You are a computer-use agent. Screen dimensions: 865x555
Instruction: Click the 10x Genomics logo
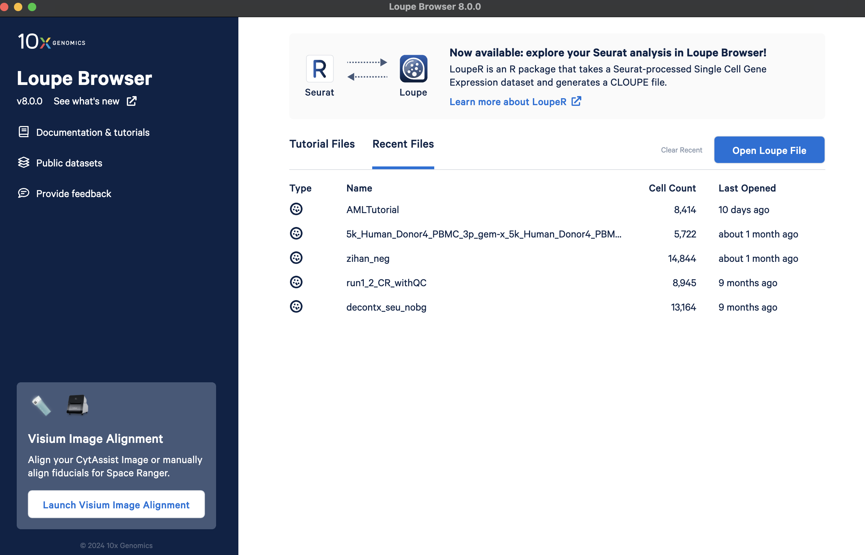pyautogui.click(x=52, y=41)
